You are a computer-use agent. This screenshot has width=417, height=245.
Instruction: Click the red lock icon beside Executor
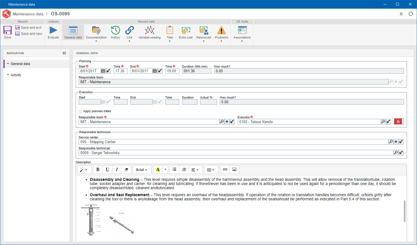399,121
